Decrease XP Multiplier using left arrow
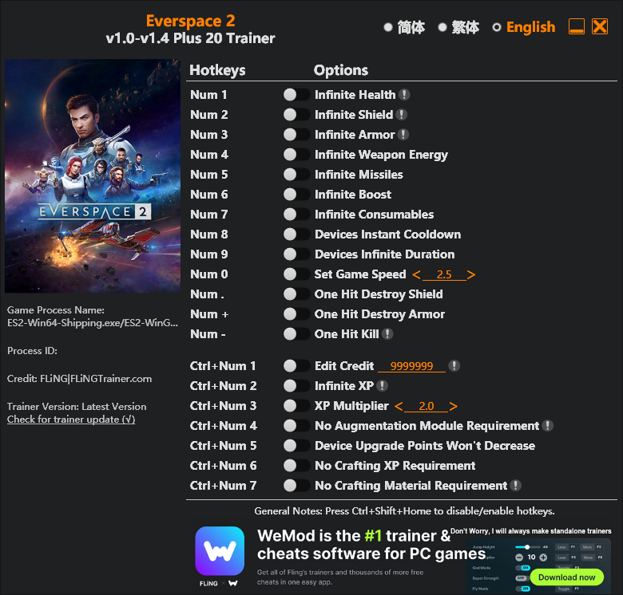Viewport: 623px width, 595px height. 399,406
